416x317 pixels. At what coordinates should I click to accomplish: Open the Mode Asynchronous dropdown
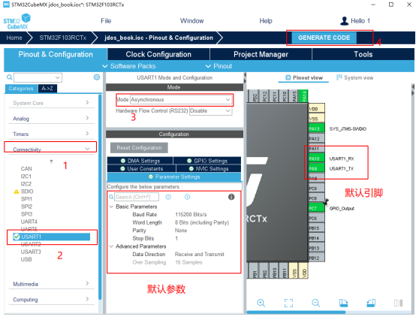pos(181,100)
